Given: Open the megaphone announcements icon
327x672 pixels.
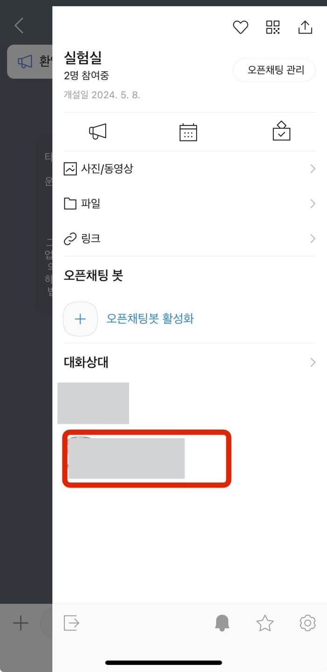Looking at the screenshot, I should (98, 132).
